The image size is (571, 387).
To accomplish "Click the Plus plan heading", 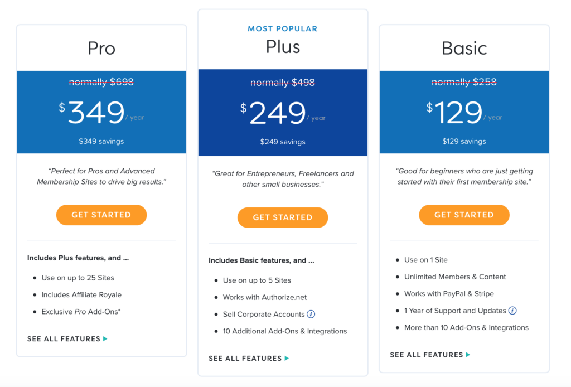I will point(283,47).
